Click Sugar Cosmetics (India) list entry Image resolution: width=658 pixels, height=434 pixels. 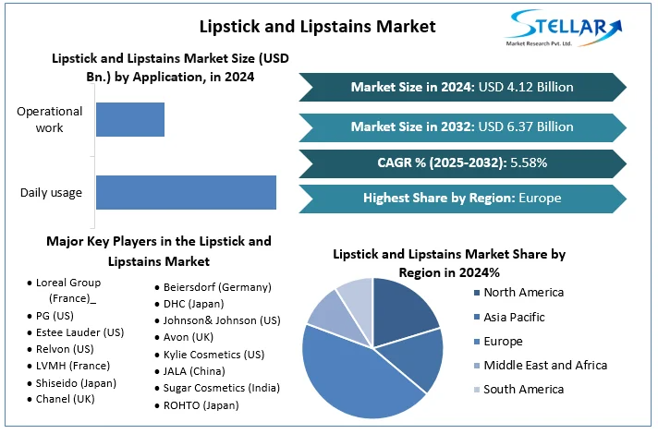221,388
